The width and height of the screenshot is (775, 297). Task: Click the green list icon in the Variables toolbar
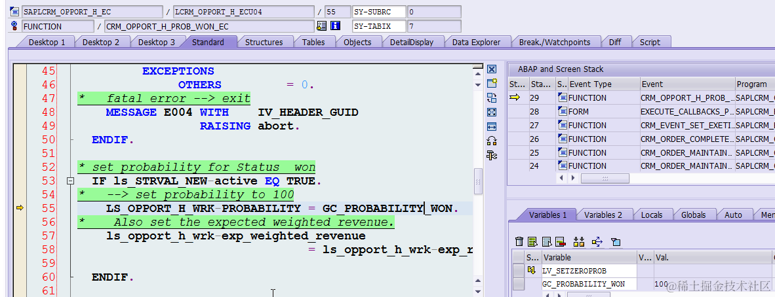point(532,242)
